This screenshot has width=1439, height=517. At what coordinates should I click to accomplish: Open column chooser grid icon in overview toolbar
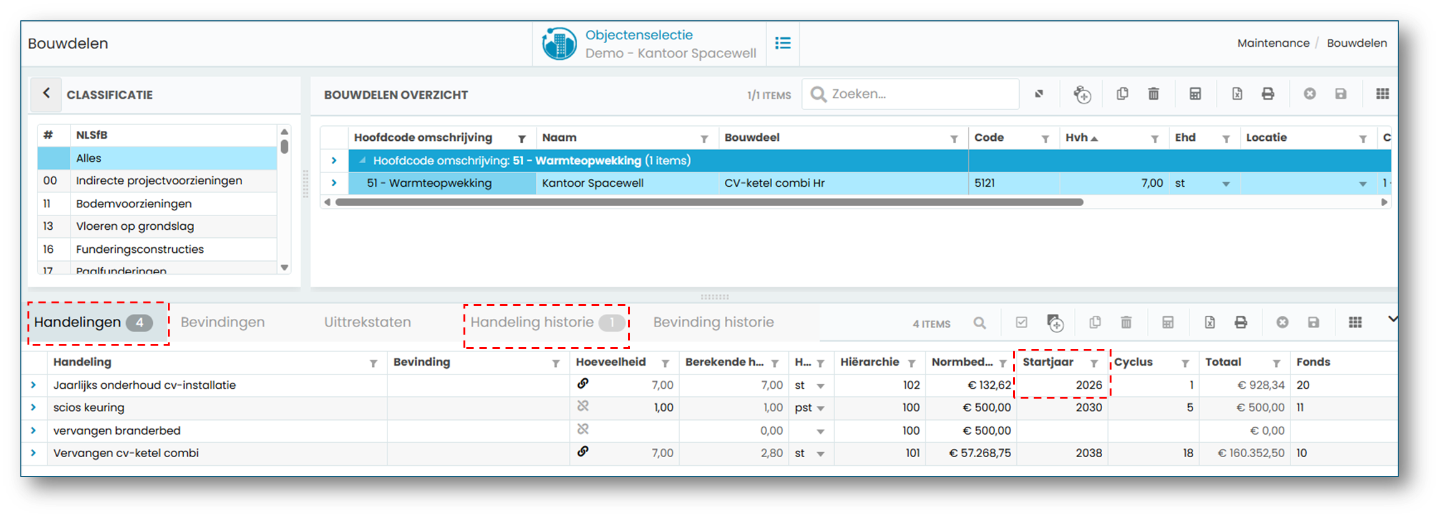pos(1382,94)
